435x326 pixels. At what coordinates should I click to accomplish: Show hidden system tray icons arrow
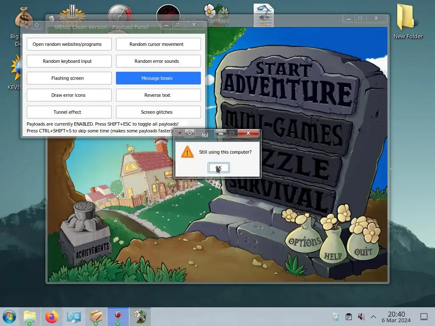(373, 317)
